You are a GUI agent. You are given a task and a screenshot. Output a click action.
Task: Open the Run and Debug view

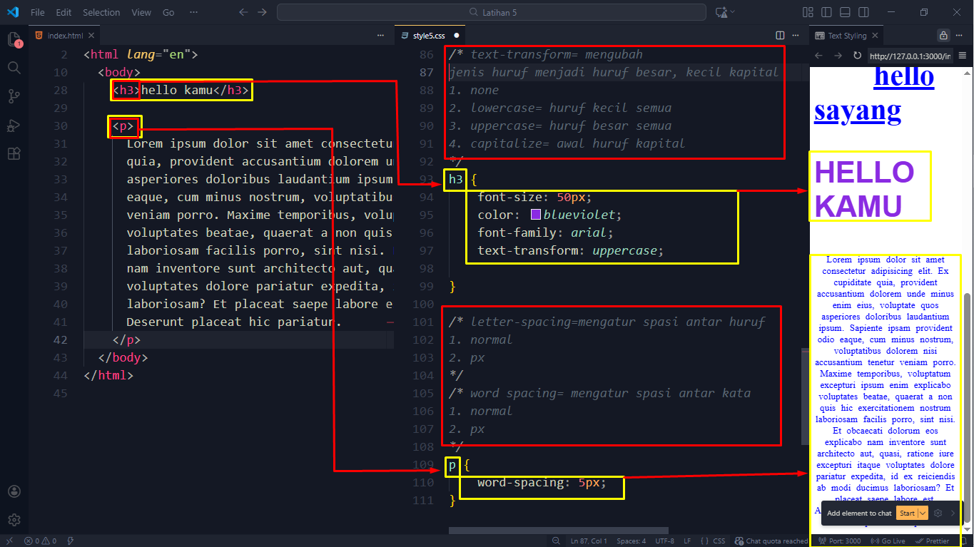pyautogui.click(x=14, y=125)
